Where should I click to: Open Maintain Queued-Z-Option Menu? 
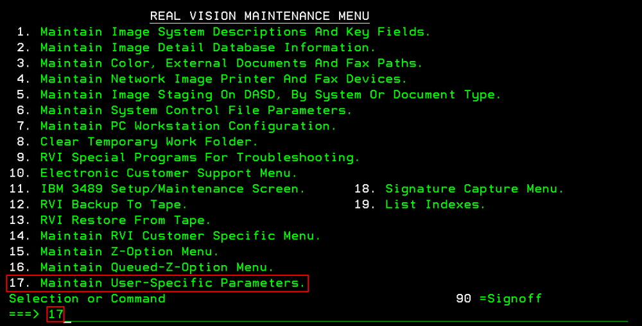[141, 267]
